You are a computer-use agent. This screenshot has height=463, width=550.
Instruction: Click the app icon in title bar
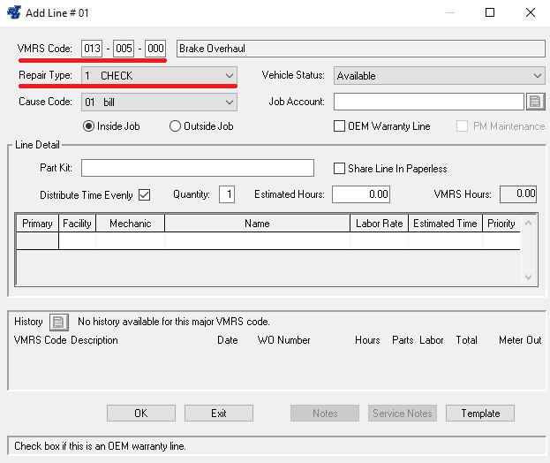coord(15,13)
